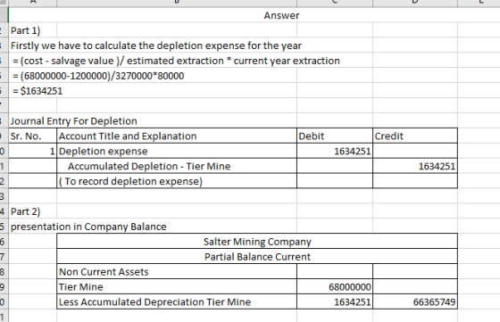Click the '= $1634251' result cell
The image size is (500, 322).
pyautogui.click(x=37, y=91)
